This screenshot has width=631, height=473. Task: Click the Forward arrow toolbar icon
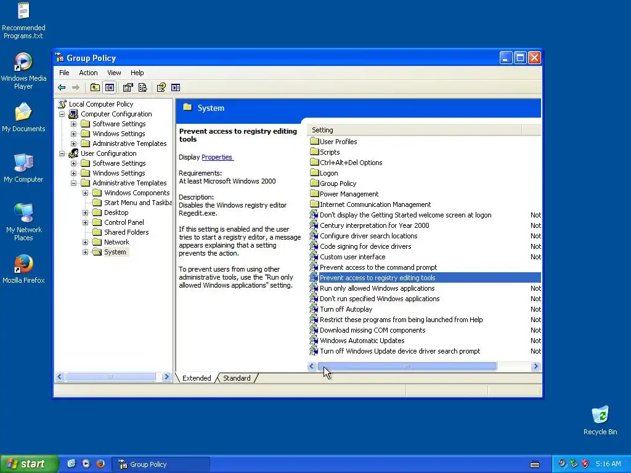click(75, 87)
